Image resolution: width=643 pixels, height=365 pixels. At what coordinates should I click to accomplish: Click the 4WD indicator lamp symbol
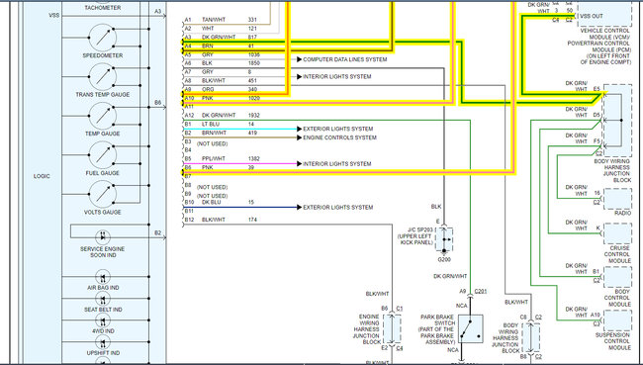(103, 320)
